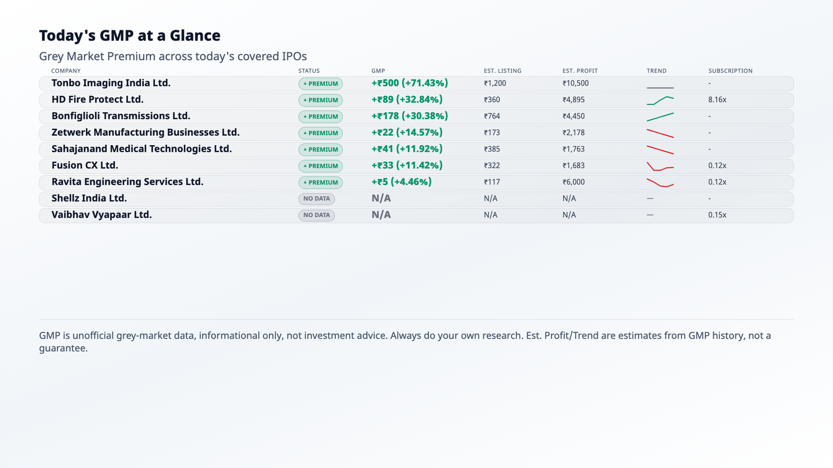Image resolution: width=833 pixels, height=468 pixels.
Task: Click Sahajanand Medical trend sparkline
Action: pos(660,150)
